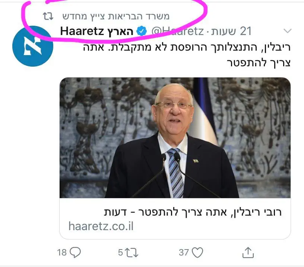This screenshot has width=304, height=267.
Task: Click the second tweet line צריך להתפטר
Action: click(259, 63)
